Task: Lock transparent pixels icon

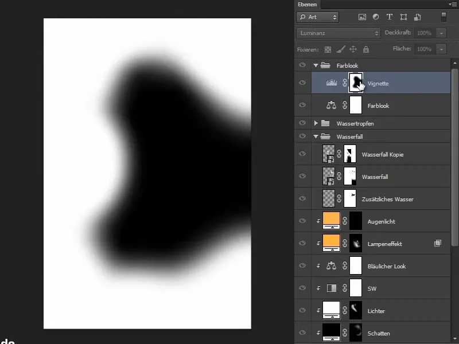Action: pyautogui.click(x=328, y=49)
